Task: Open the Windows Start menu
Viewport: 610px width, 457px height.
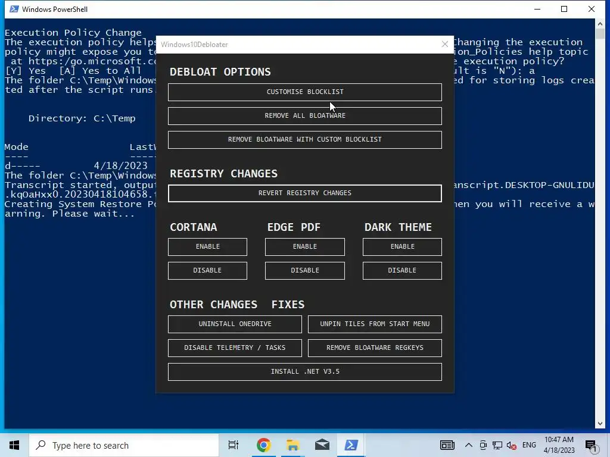Action: click(x=14, y=445)
